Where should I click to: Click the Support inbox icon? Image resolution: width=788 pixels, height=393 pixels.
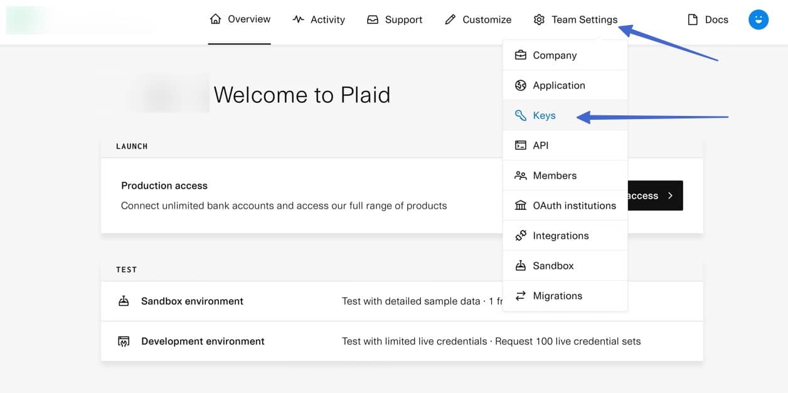pyautogui.click(x=373, y=19)
